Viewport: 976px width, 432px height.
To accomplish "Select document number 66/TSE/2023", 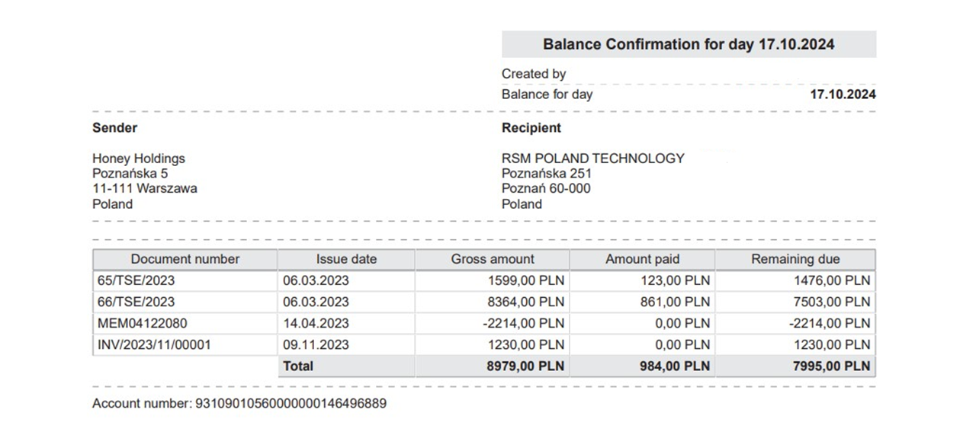I will 136,302.
